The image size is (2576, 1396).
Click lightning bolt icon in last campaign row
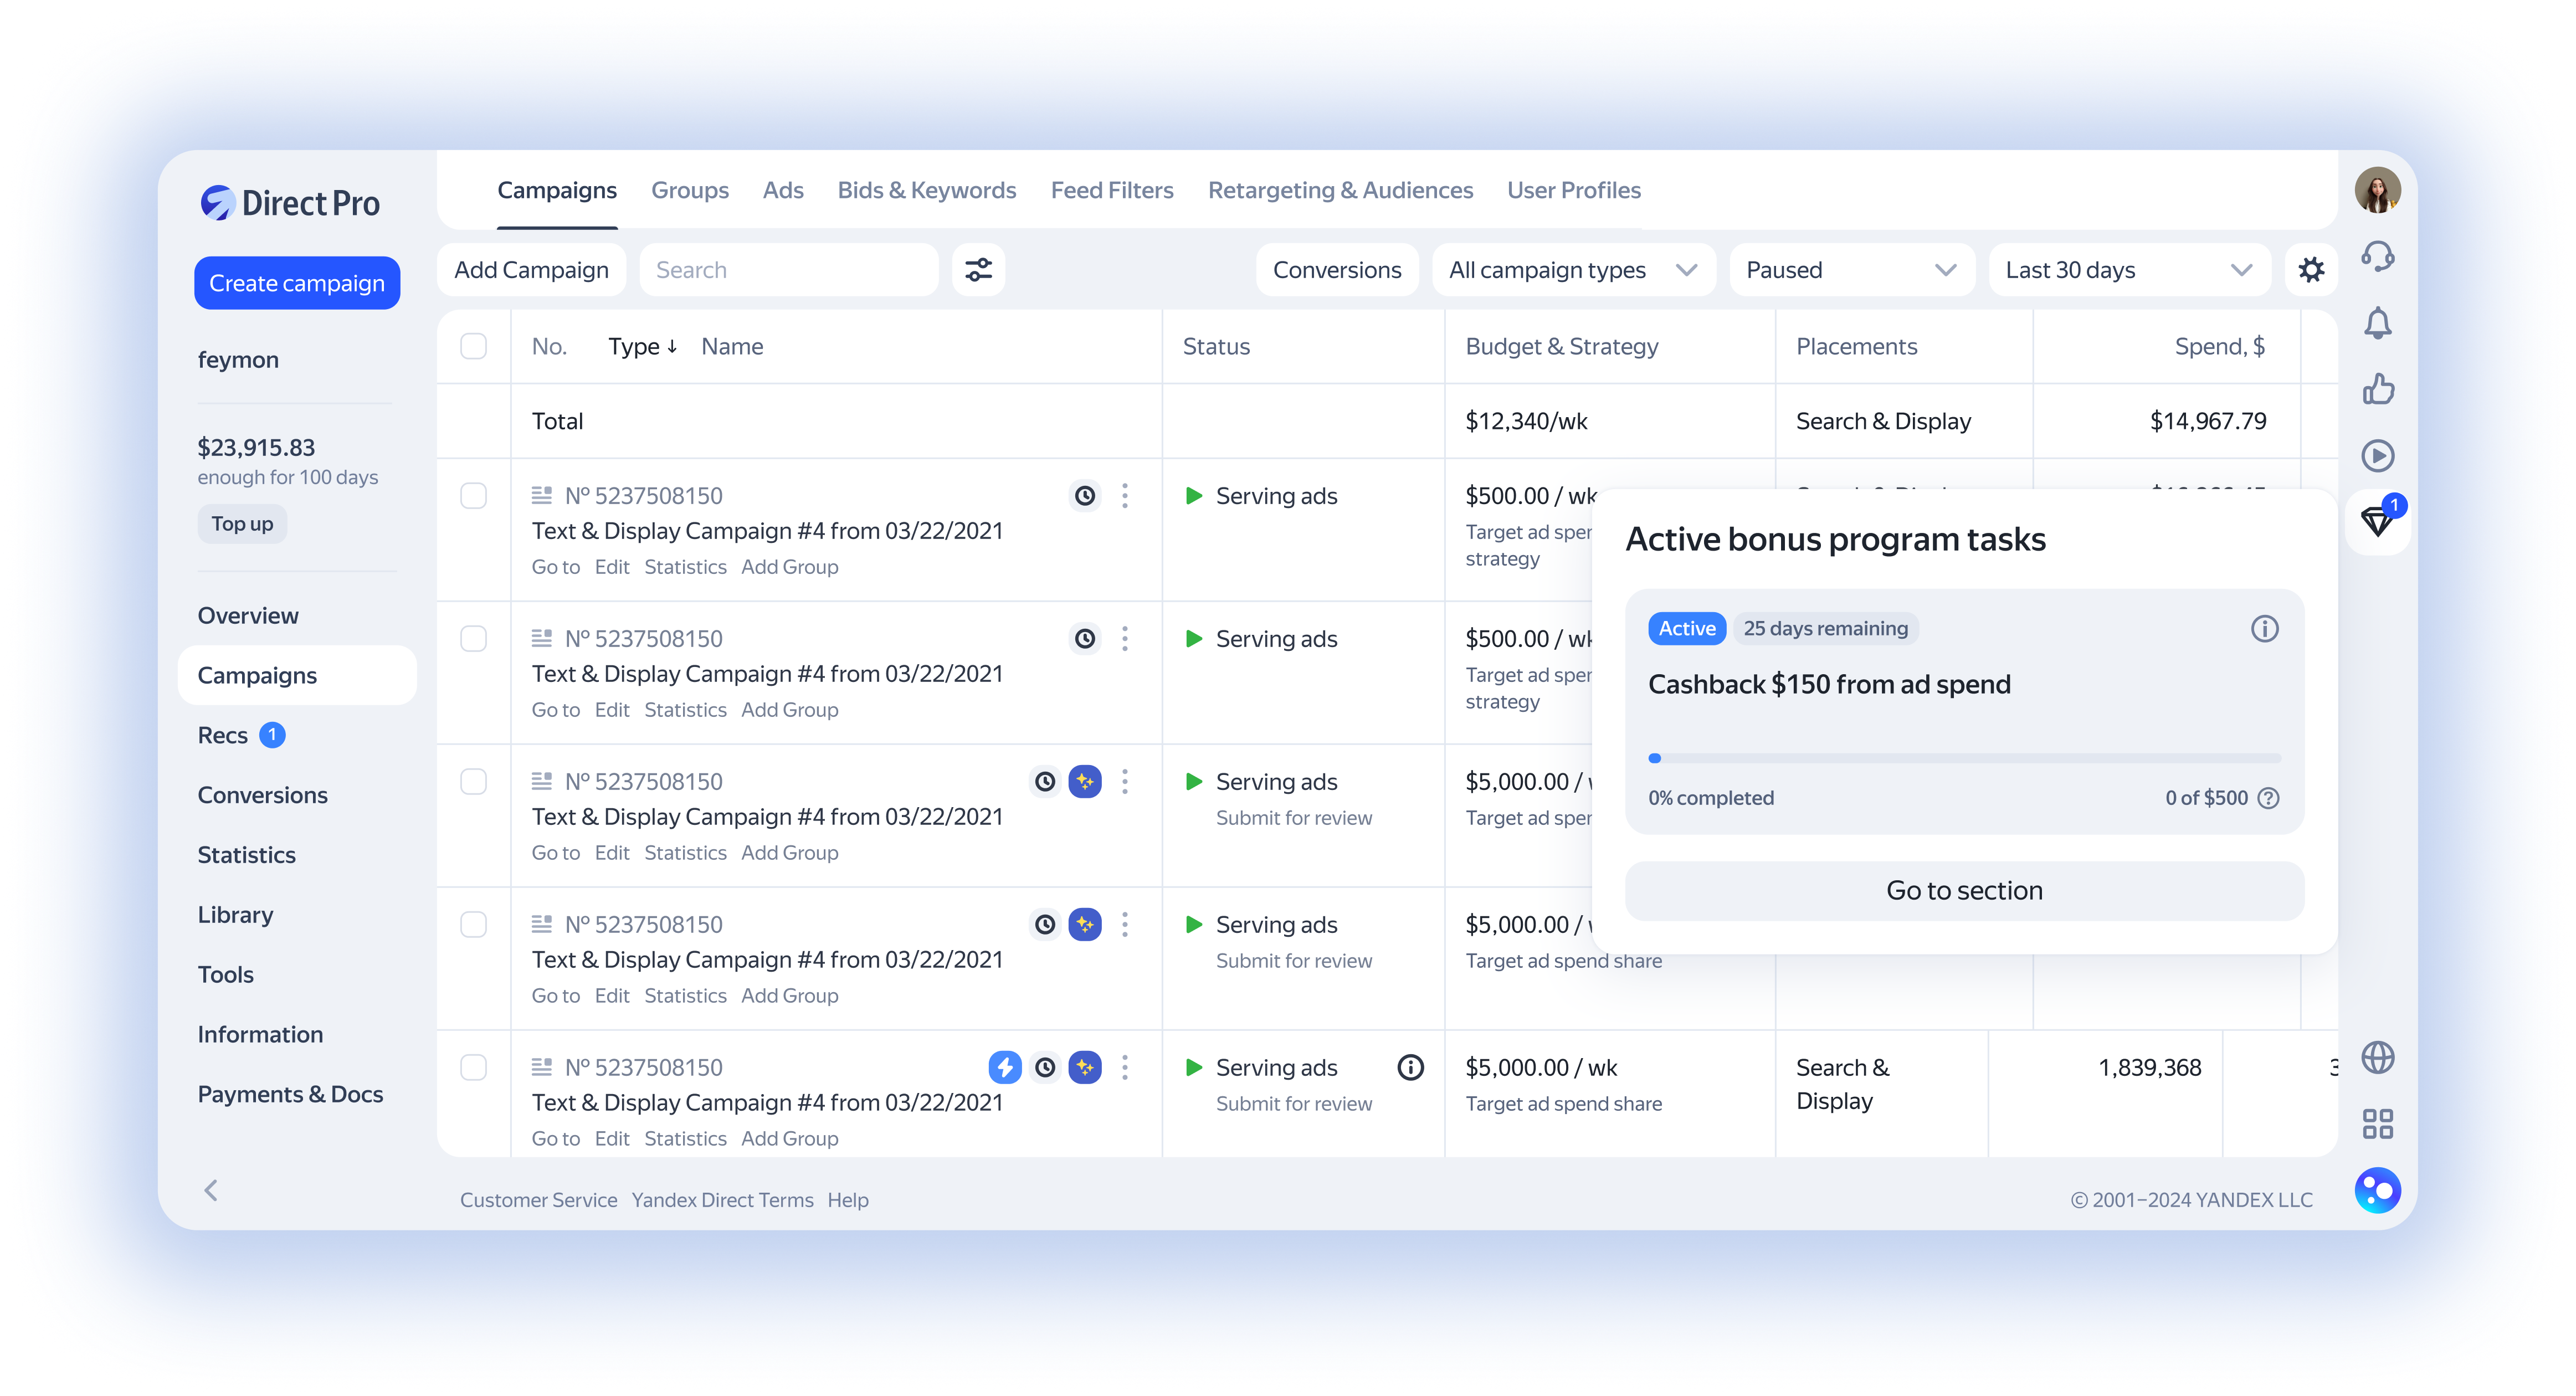click(1005, 1068)
